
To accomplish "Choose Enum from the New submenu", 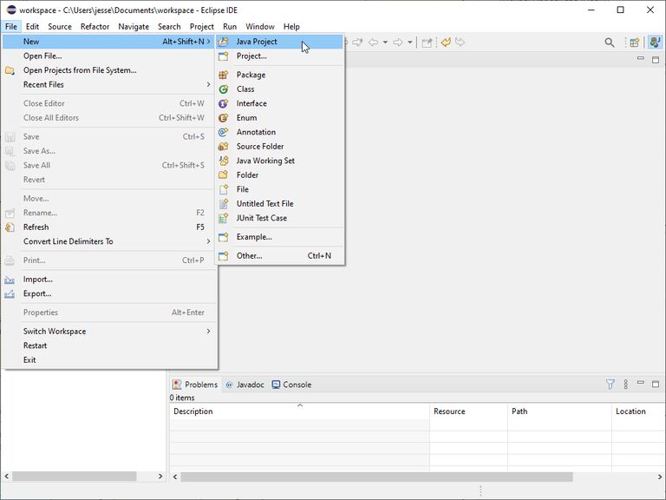I will [246, 118].
